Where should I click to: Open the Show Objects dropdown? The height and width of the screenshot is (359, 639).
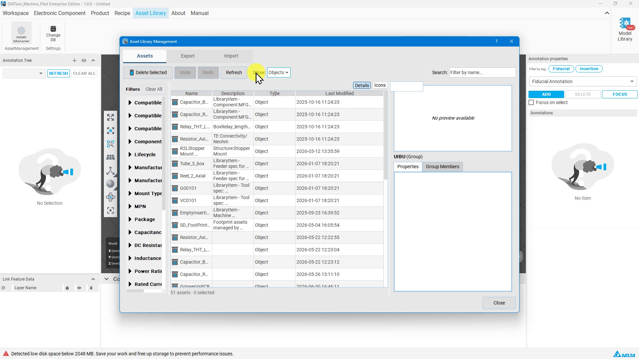pos(279,72)
